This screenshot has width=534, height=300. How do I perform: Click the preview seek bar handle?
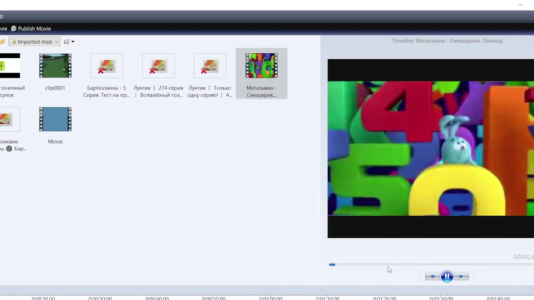pyautogui.click(x=332, y=265)
